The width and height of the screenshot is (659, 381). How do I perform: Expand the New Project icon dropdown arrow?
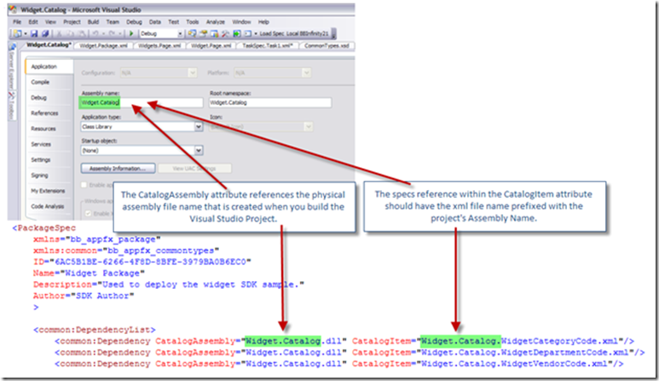(x=26, y=33)
